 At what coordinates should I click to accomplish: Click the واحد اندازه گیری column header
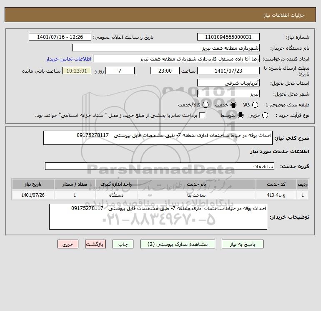116,184
